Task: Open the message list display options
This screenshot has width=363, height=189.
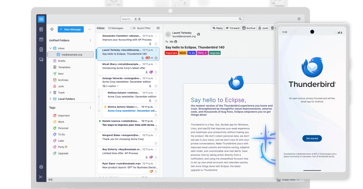Action: tap(158, 28)
